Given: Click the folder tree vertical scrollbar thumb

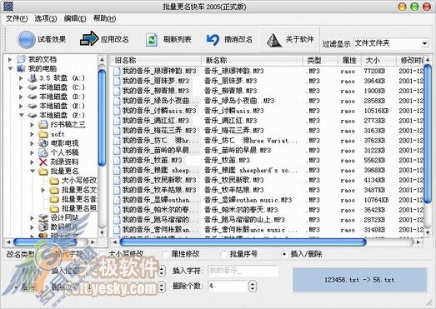Looking at the screenshot, I should pyautogui.click(x=102, y=117).
